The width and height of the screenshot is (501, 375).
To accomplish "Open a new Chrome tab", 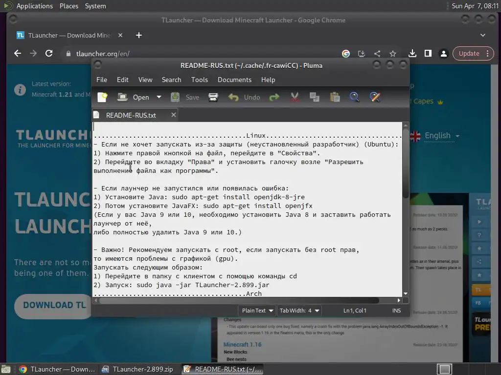I will pyautogui.click(x=138, y=35).
